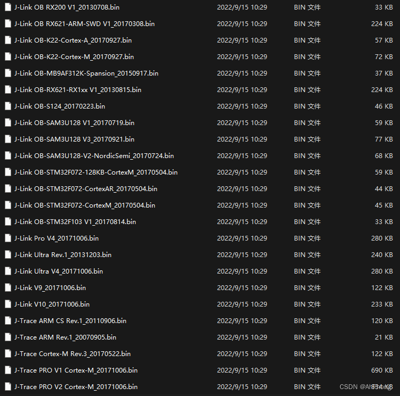Select file name J-Link OB RX621-ARM-SWD V1_20170308.bin
This screenshot has height=396, width=400.
(x=84, y=24)
